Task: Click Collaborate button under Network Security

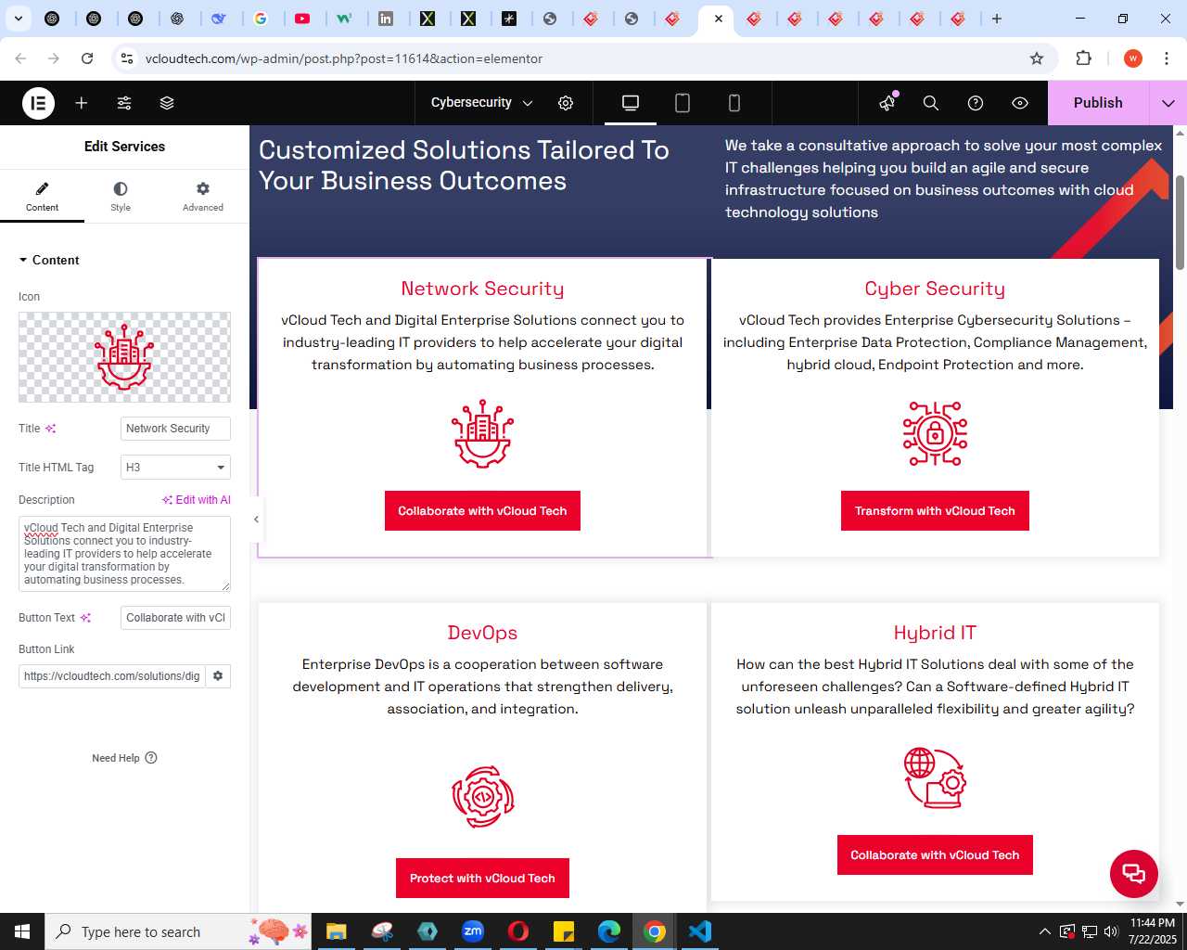Action: (x=482, y=511)
